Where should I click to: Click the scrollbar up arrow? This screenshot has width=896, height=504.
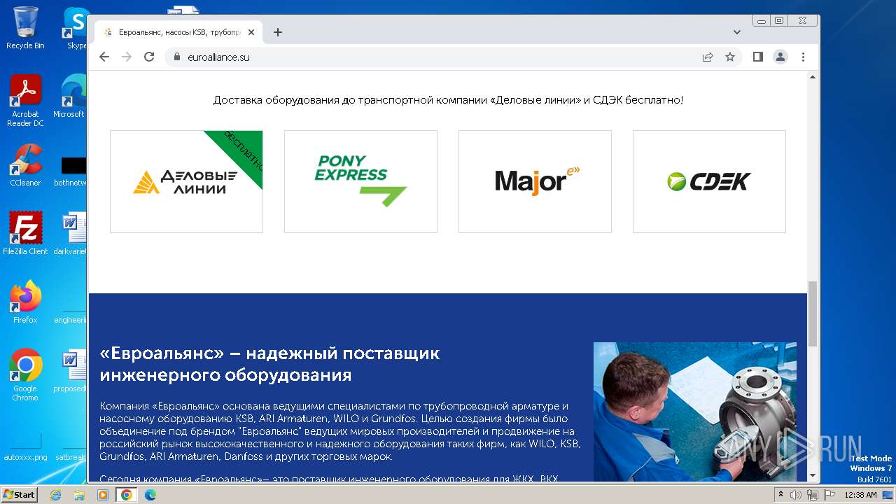tap(813, 76)
